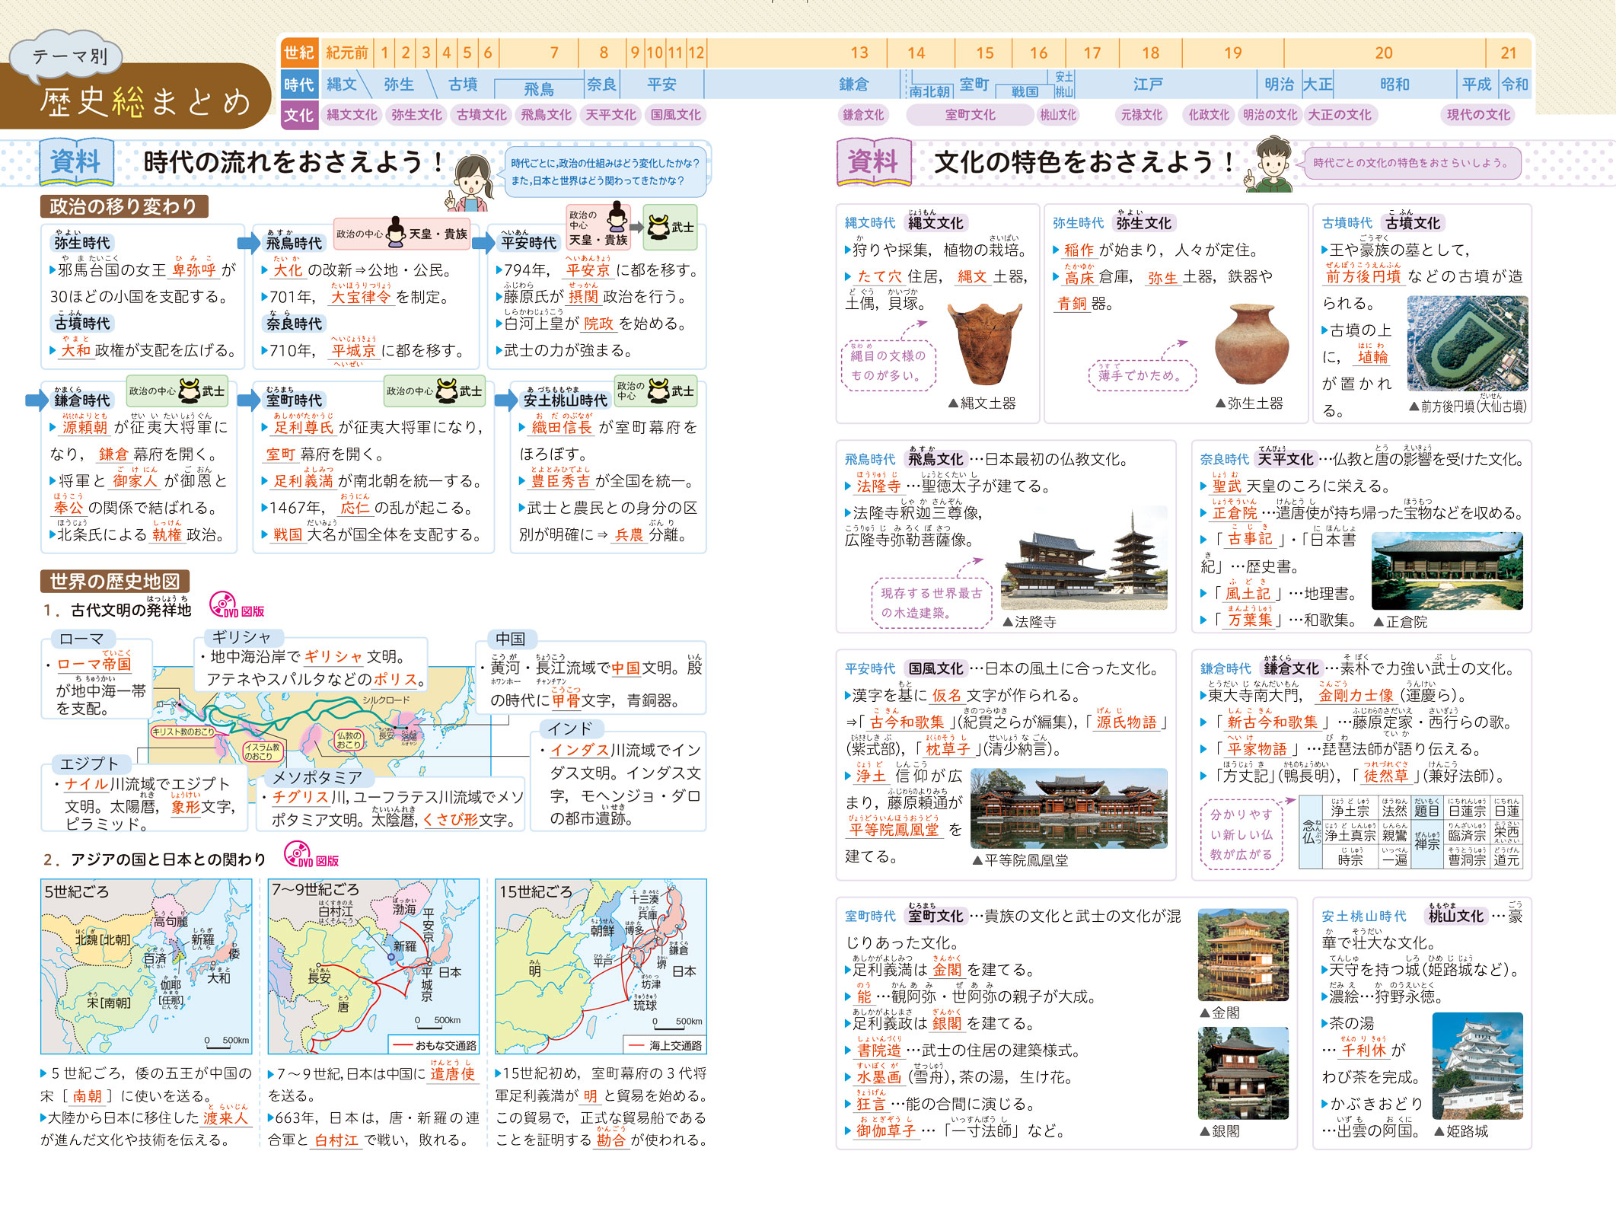The height and width of the screenshot is (1218, 1616).
Task: Select the 室町文化 tag in the 文化 row
Action: [970, 115]
